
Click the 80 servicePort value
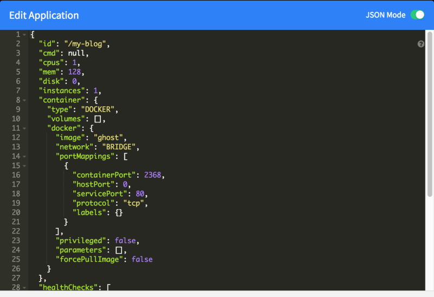140,194
